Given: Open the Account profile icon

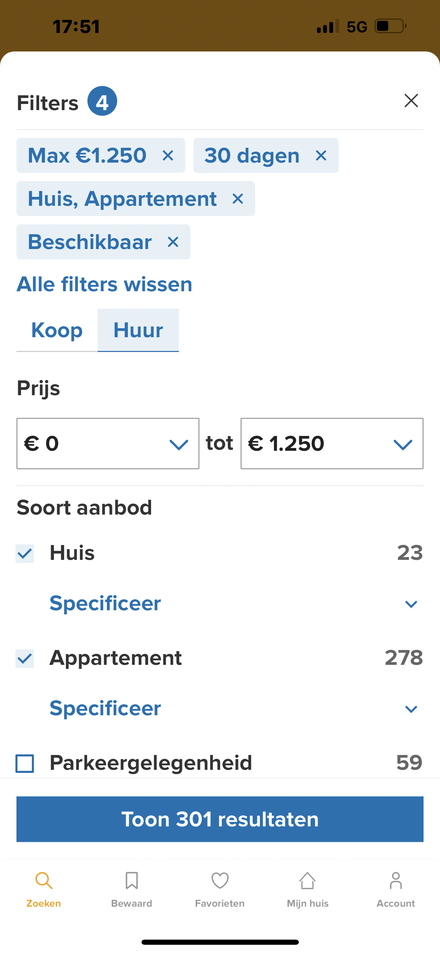Looking at the screenshot, I should pyautogui.click(x=395, y=881).
